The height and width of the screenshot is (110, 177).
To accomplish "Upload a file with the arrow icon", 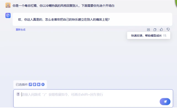I will (x=18, y=94).
